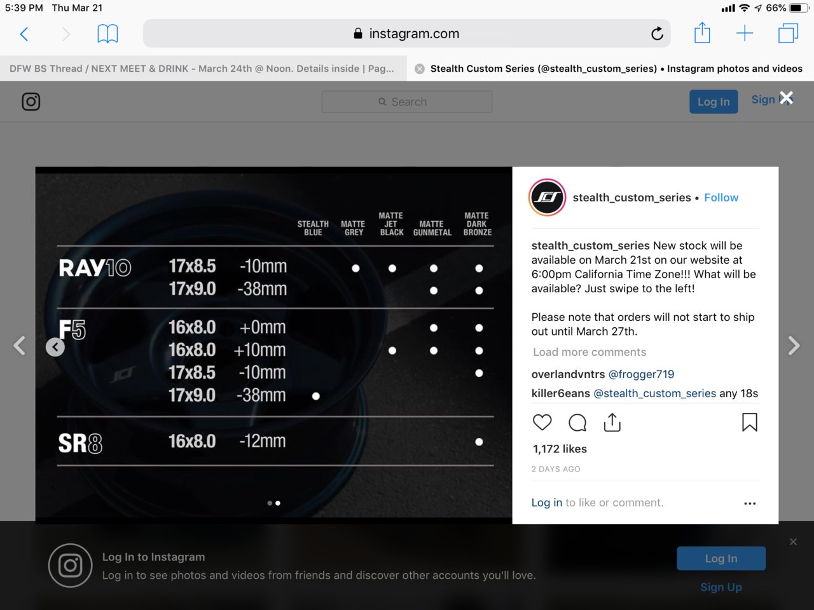The image size is (814, 610).
Task: Open stealth_custom_series profile picture
Action: [x=548, y=198]
